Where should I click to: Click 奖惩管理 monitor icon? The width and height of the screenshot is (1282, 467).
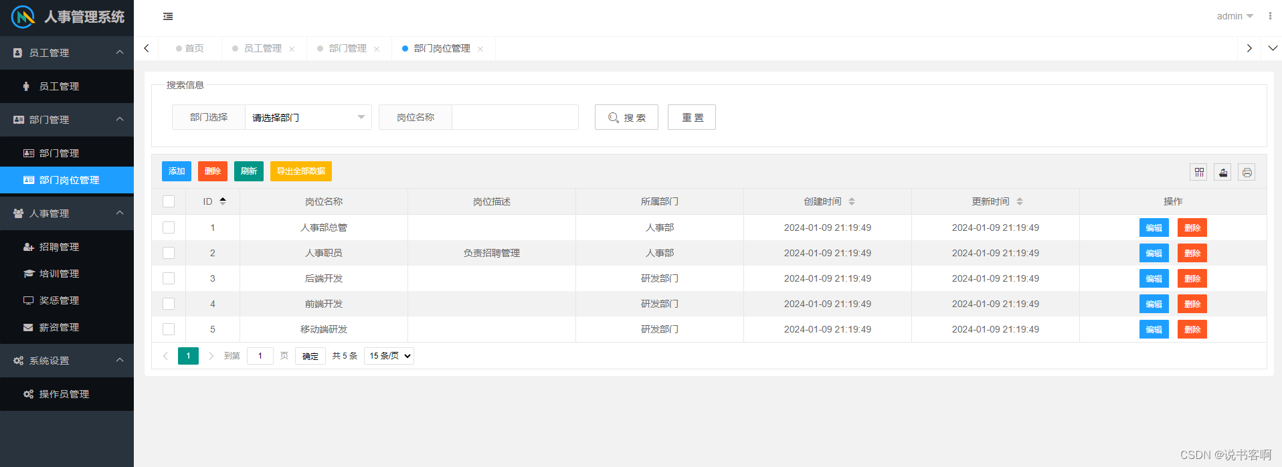29,300
